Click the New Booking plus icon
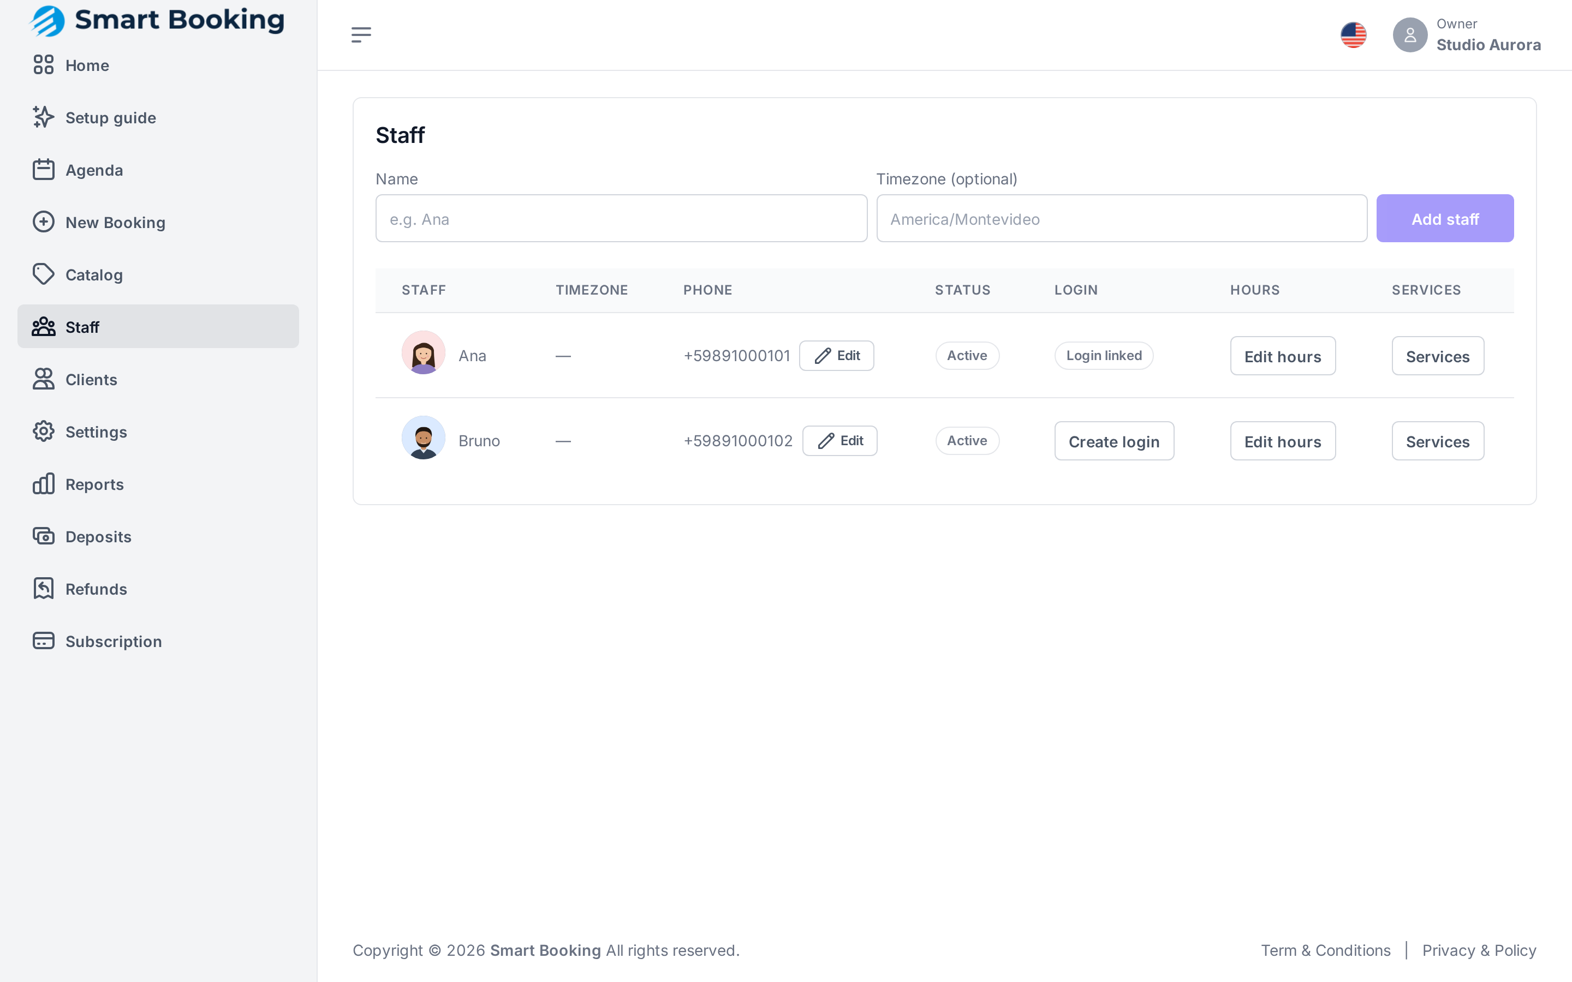The height and width of the screenshot is (982, 1572). pyautogui.click(x=44, y=222)
